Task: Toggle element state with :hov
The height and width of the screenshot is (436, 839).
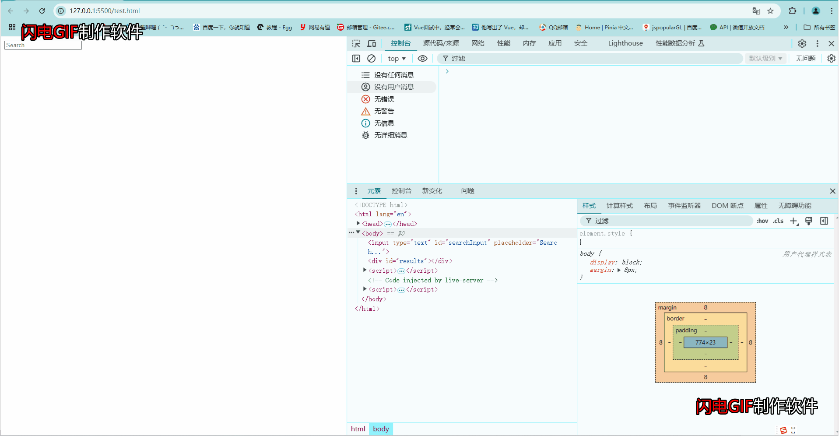Action: [762, 221]
